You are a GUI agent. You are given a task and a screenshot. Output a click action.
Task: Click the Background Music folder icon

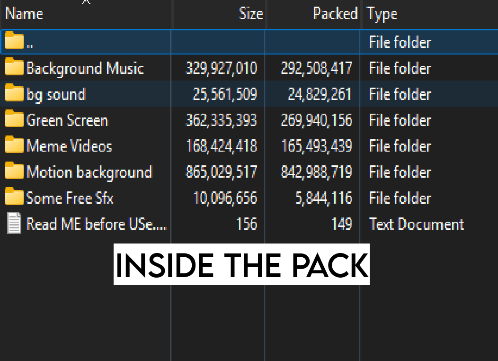click(x=14, y=68)
